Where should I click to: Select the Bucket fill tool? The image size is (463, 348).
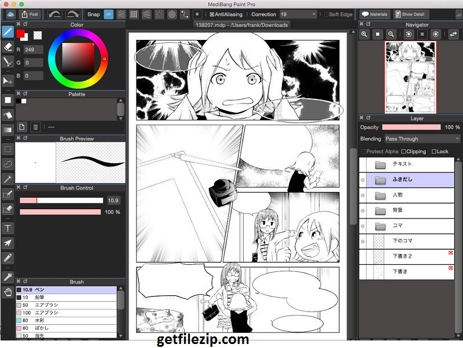tap(8, 114)
